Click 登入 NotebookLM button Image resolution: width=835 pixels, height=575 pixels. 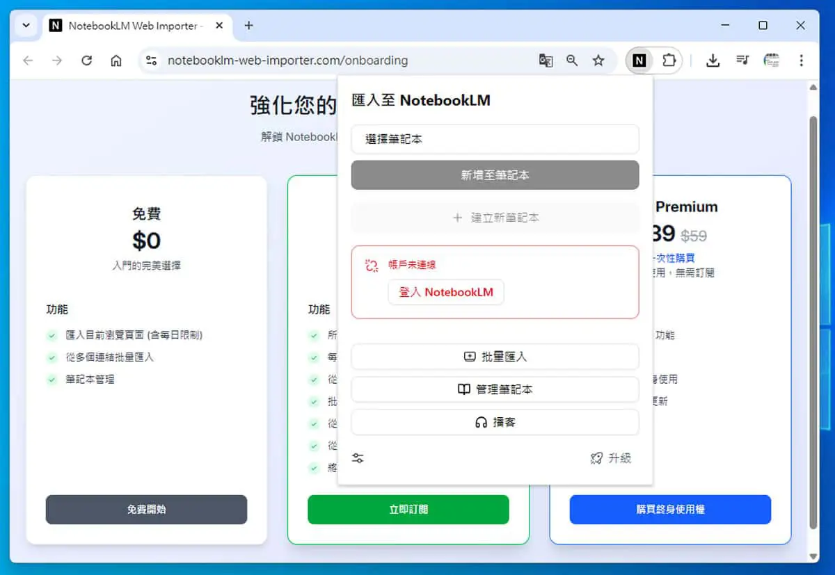click(446, 292)
